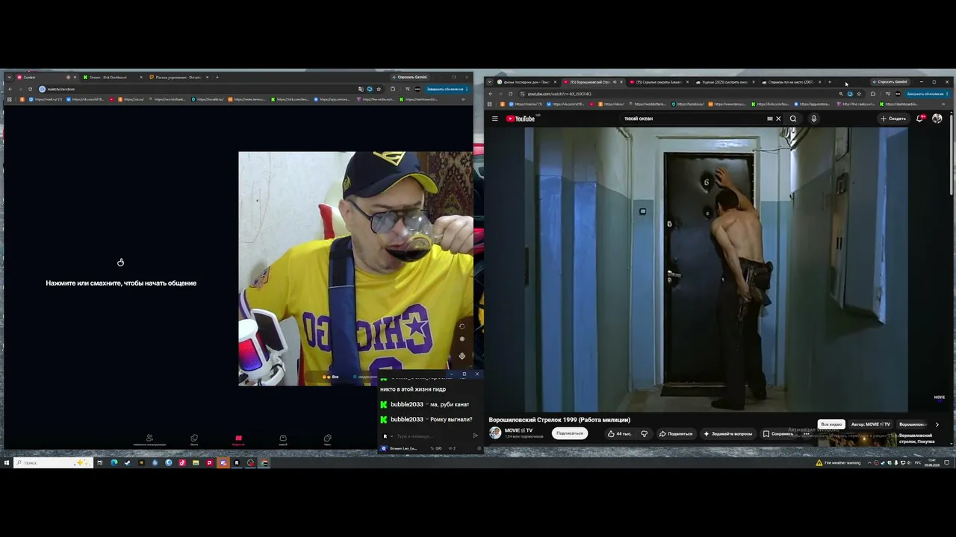Open YouTube on-screen keyboard icon
This screenshot has width=956, height=537.
pos(769,119)
